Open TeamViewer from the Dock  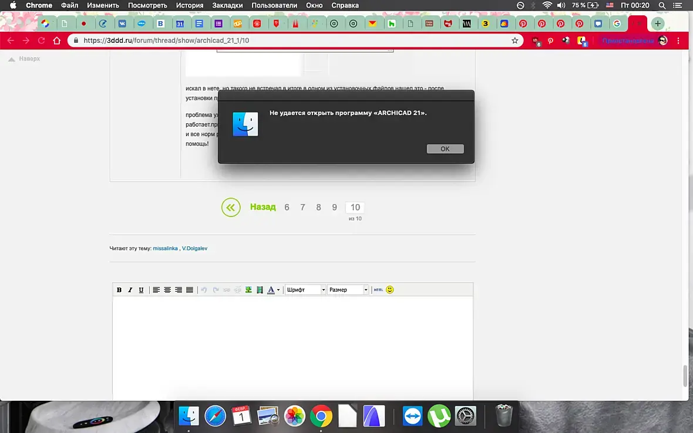click(x=412, y=416)
